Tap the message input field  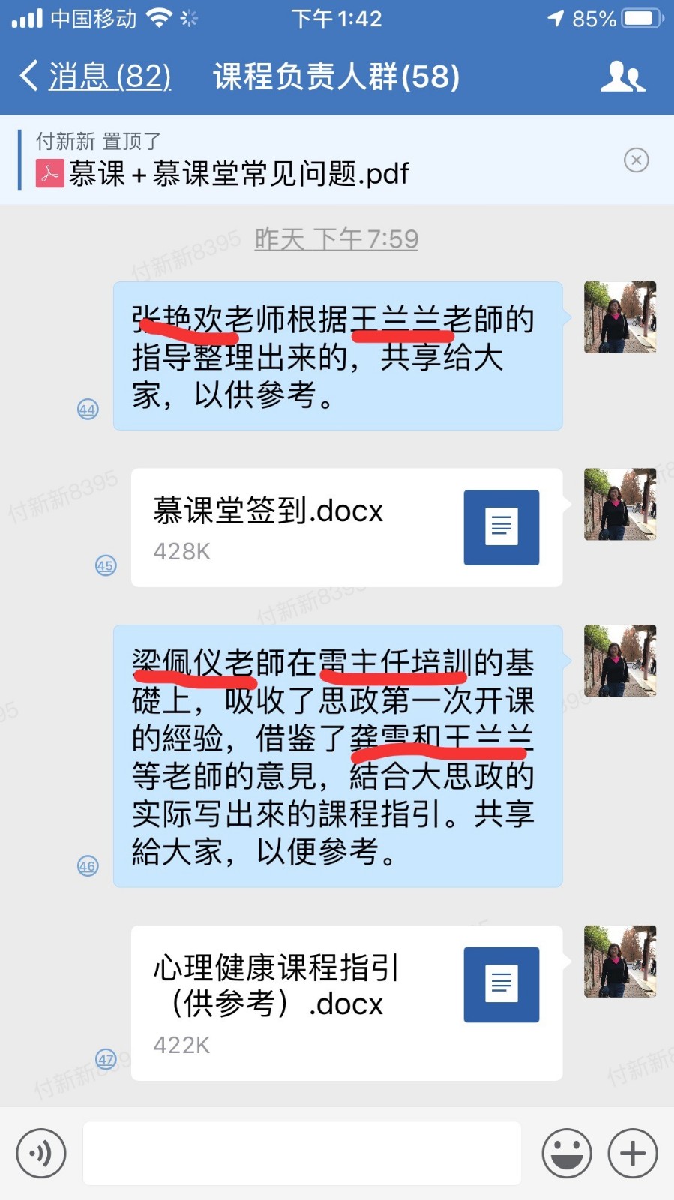[x=302, y=1153]
